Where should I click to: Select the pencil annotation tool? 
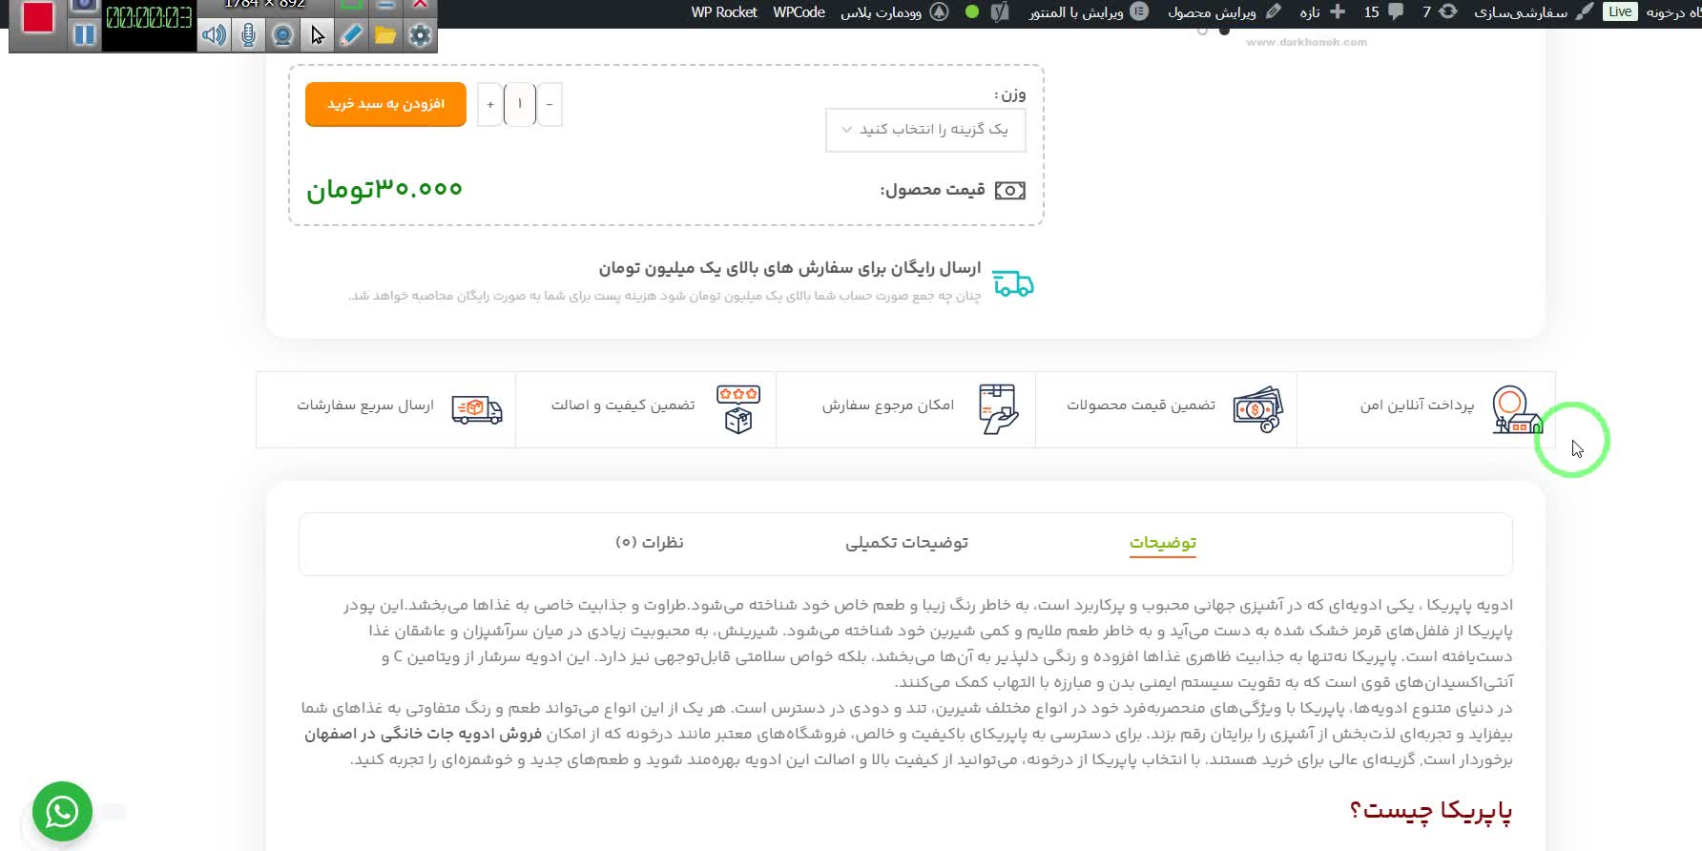(351, 35)
